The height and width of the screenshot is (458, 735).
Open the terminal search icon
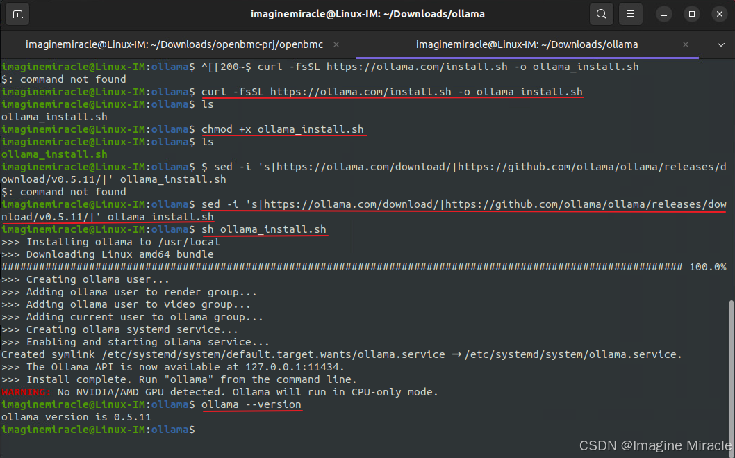(x=602, y=14)
